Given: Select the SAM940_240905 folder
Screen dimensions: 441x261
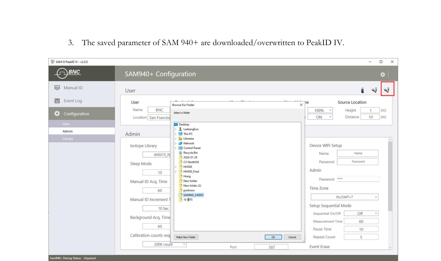Looking at the screenshot, I should [x=191, y=195].
